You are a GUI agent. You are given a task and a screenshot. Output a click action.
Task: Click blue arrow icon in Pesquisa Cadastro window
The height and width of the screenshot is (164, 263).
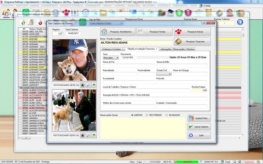point(240,22)
